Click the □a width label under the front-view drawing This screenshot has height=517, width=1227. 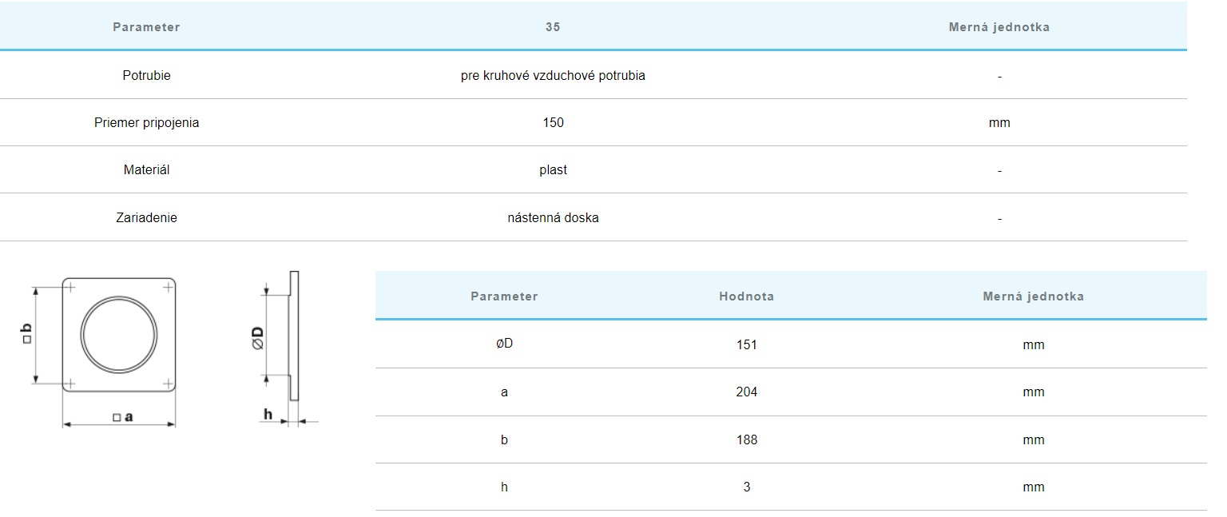tap(122, 416)
